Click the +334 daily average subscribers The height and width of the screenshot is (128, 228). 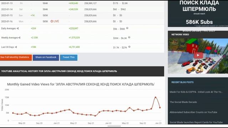(x=33, y=28)
